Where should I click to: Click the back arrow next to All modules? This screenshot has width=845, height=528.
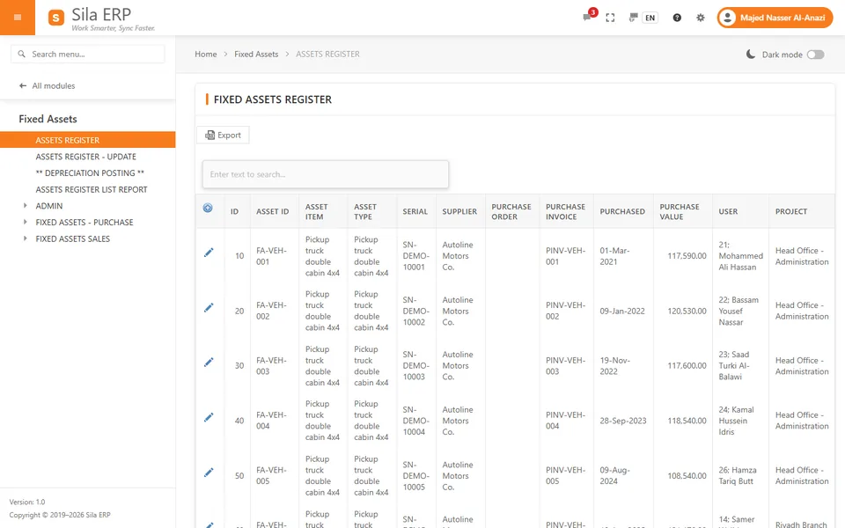23,85
